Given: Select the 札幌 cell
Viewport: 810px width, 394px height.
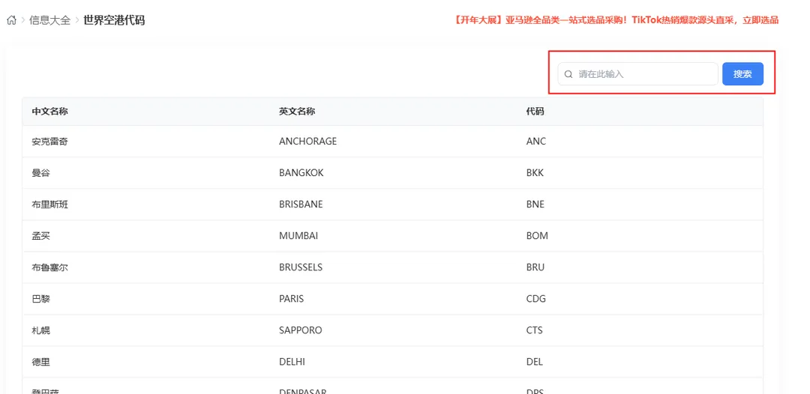Looking at the screenshot, I should pyautogui.click(x=40, y=330).
